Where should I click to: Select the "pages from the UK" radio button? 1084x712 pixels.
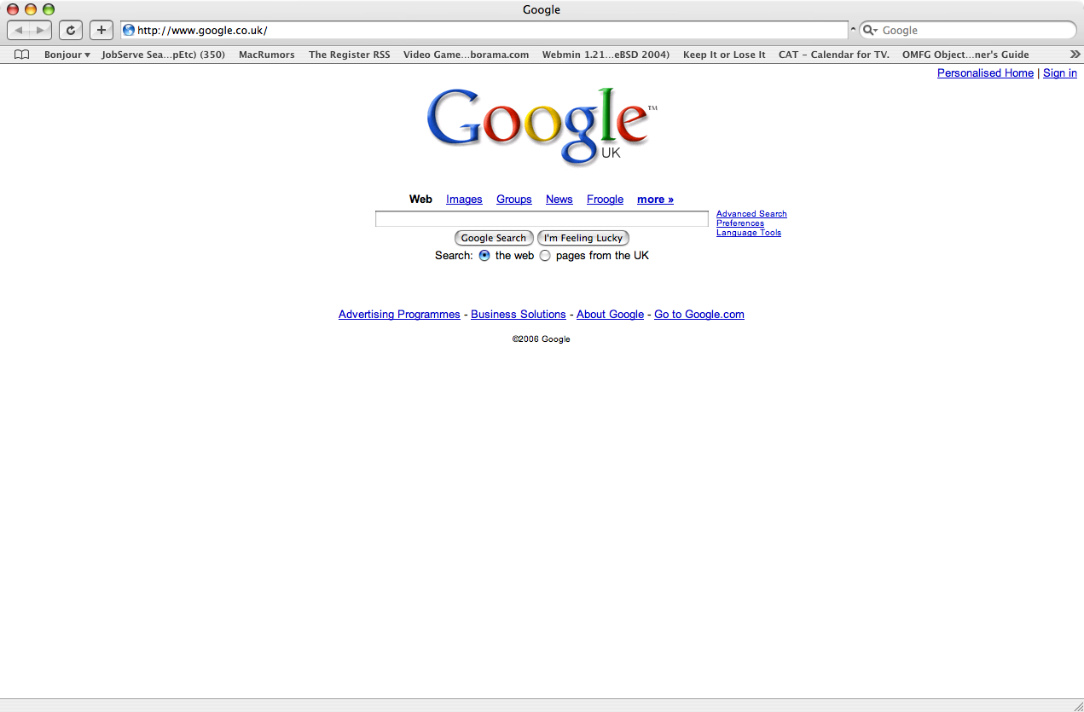[x=545, y=256]
